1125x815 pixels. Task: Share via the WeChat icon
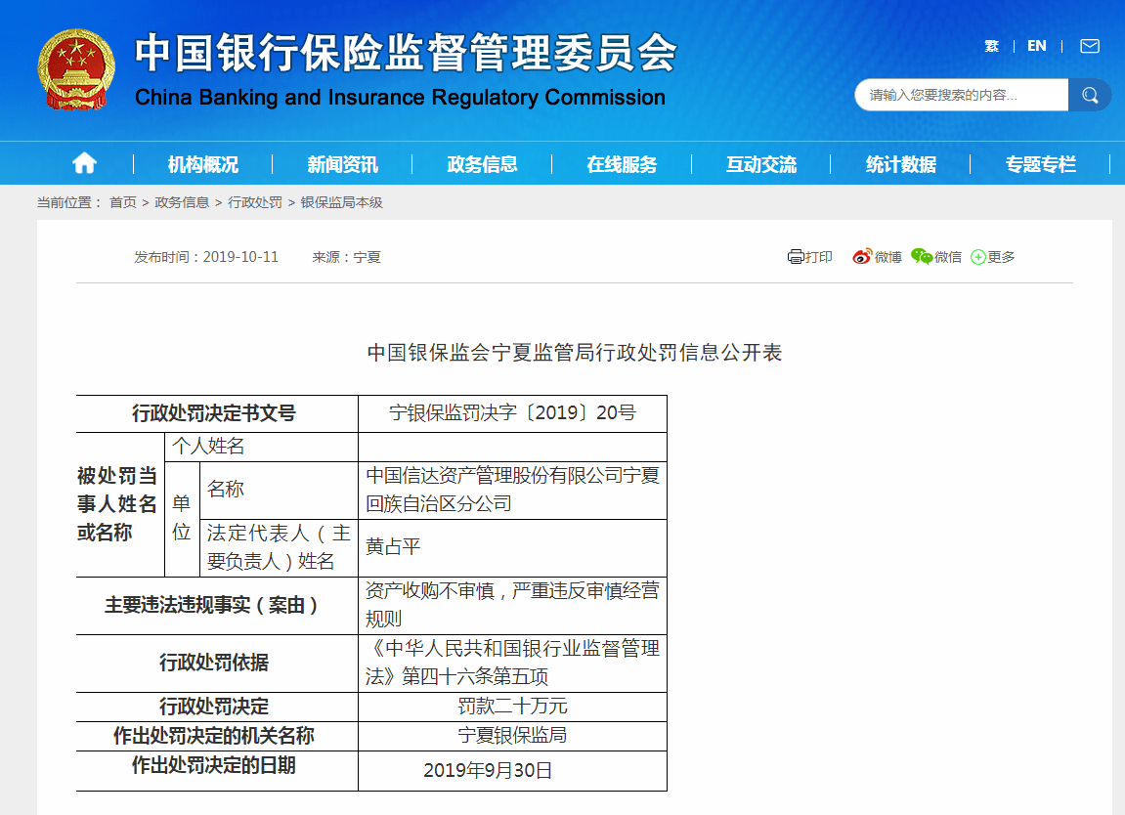click(x=922, y=257)
